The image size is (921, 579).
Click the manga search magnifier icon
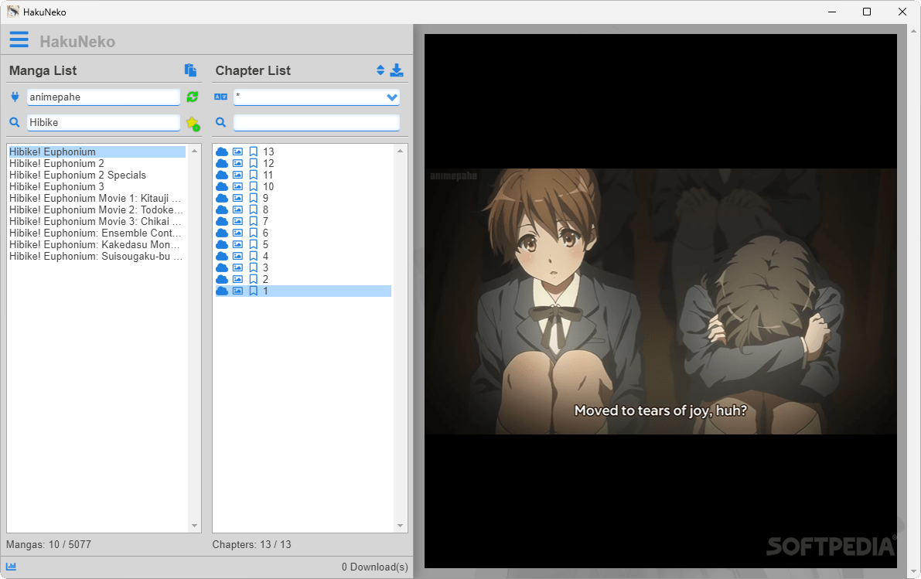coord(15,122)
